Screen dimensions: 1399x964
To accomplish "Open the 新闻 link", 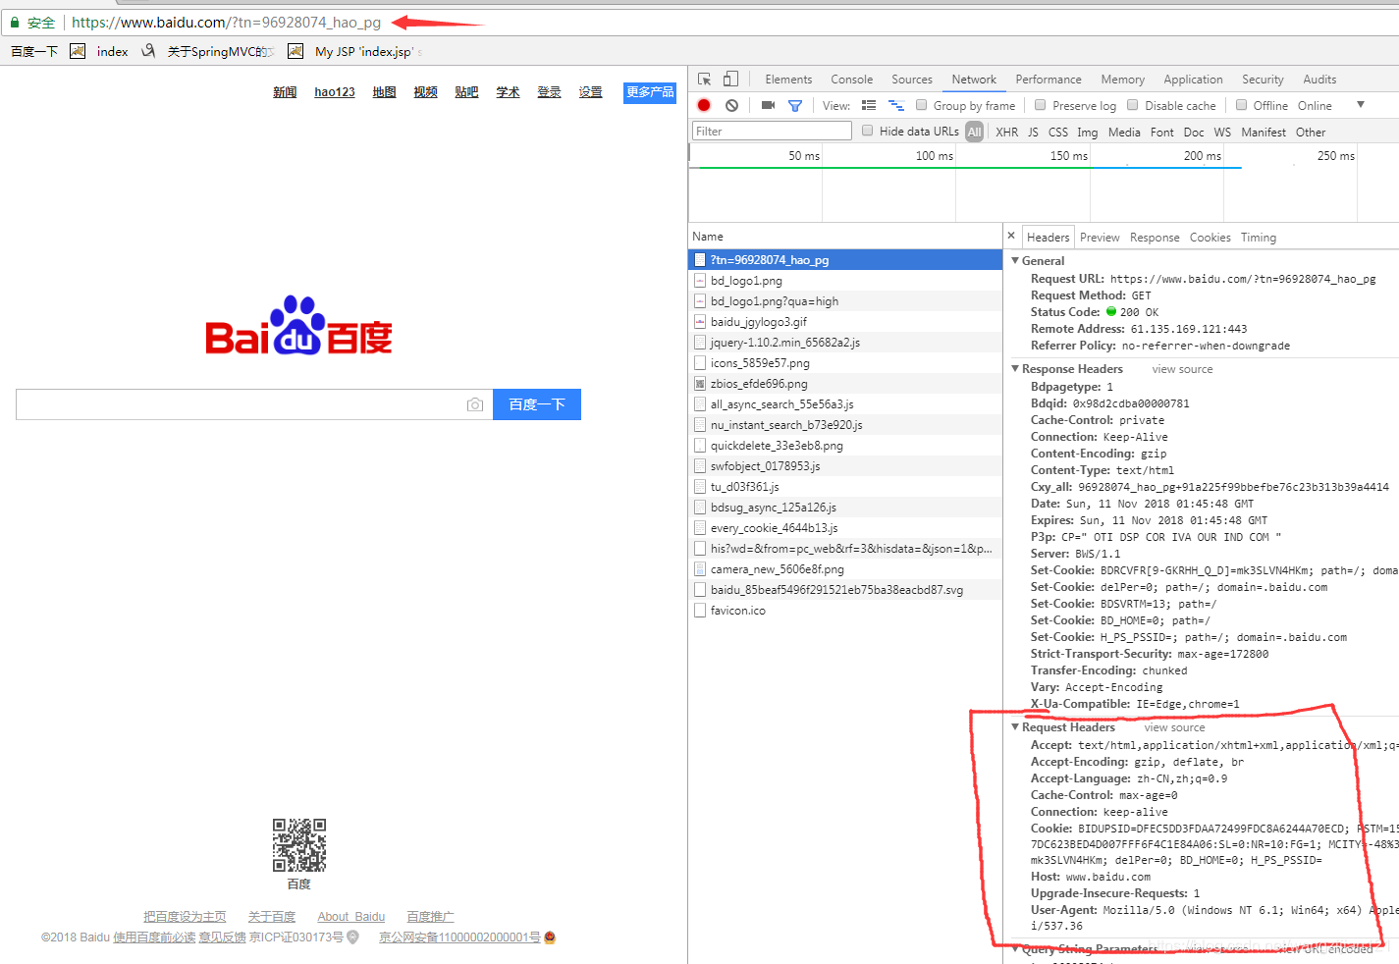I will click(x=285, y=92).
